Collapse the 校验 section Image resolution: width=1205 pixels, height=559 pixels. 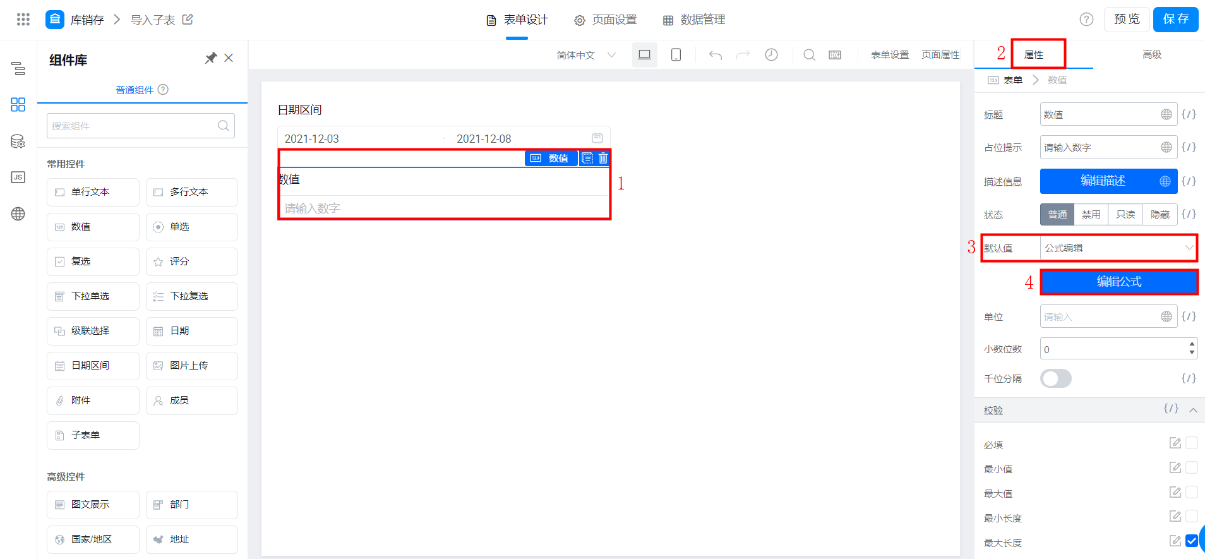(1193, 410)
